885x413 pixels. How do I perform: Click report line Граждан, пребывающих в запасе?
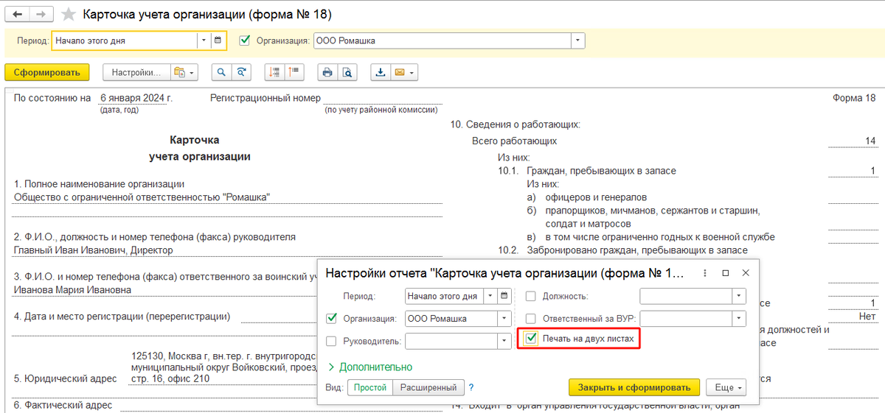[x=601, y=171]
